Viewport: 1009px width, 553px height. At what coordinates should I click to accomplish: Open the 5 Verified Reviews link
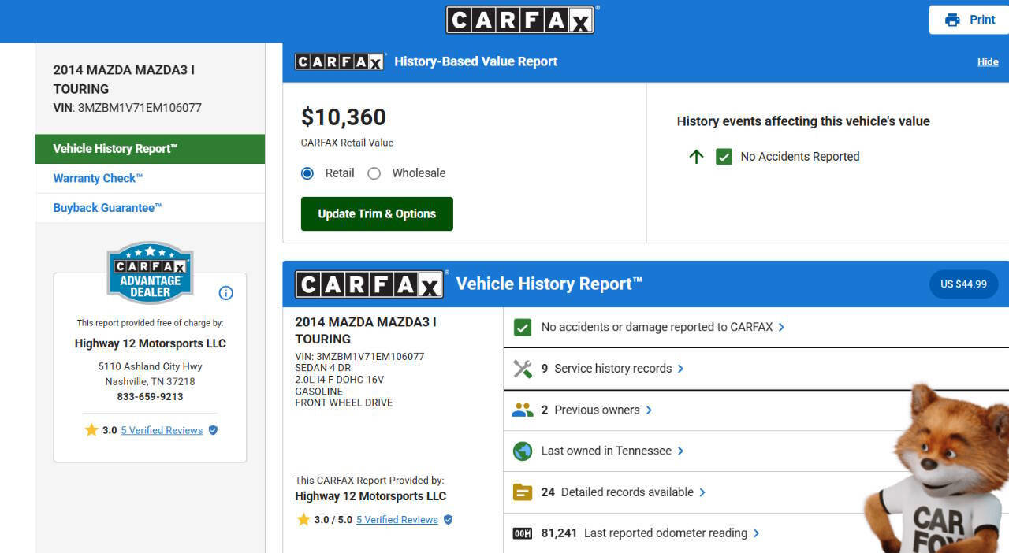pos(161,430)
